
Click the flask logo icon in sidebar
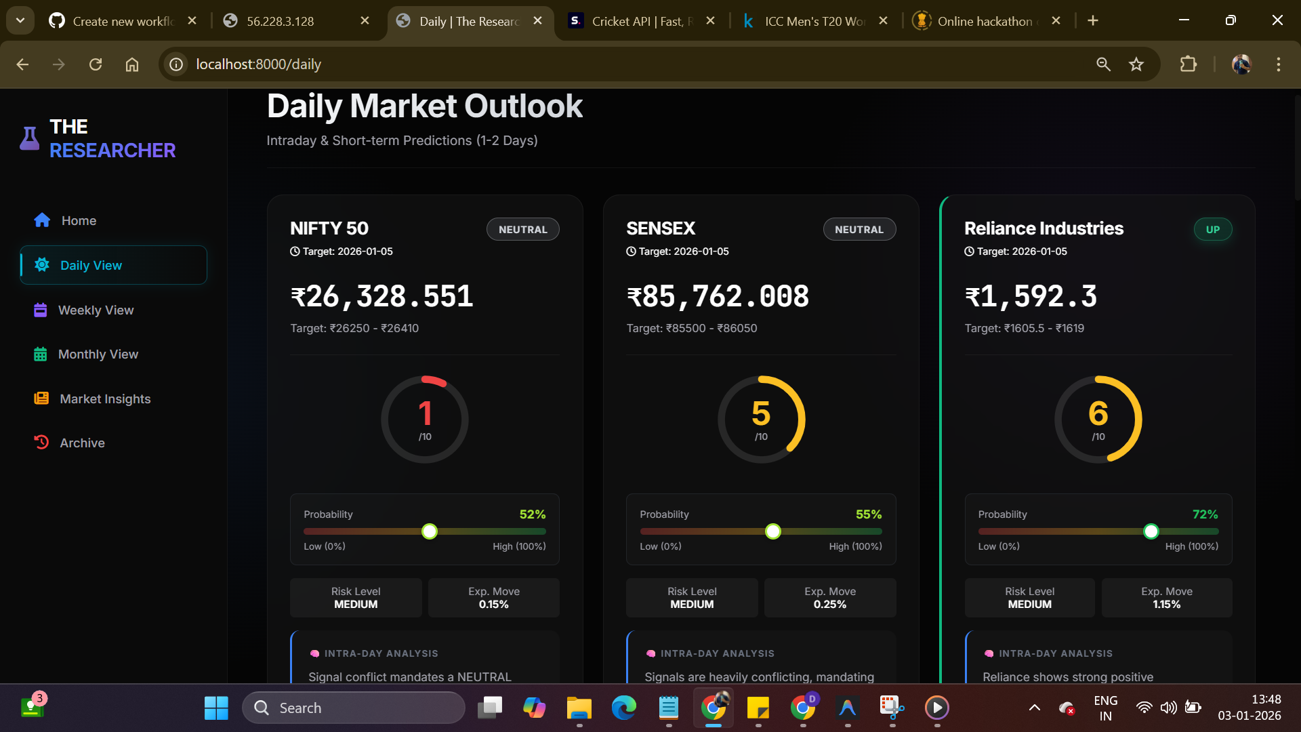point(29,138)
